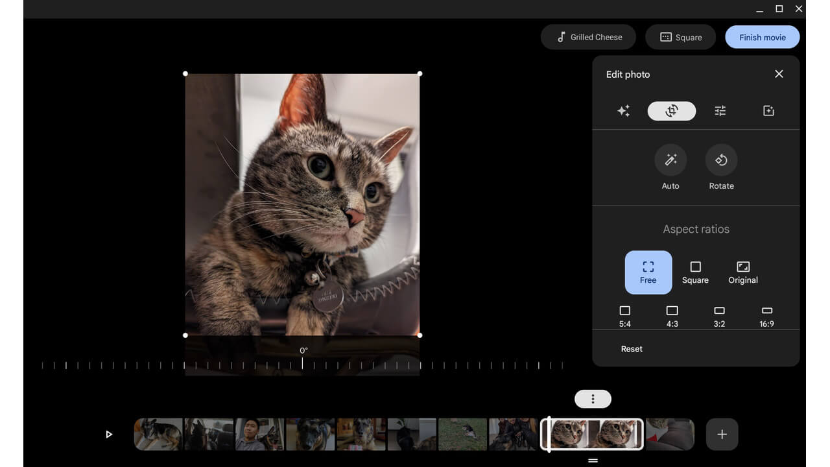Play the movie preview

pyautogui.click(x=109, y=434)
